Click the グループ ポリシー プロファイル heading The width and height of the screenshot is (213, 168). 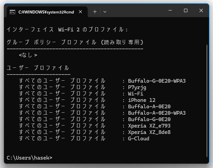[x=75, y=42]
